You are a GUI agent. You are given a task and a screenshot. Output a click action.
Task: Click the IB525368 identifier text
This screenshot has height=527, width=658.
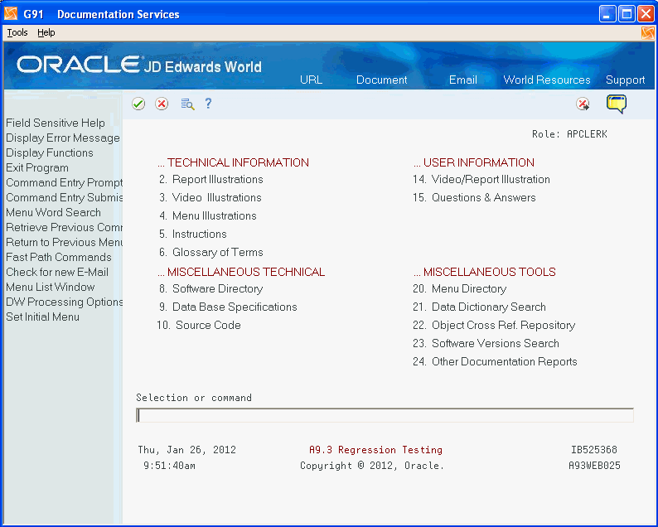coord(594,450)
